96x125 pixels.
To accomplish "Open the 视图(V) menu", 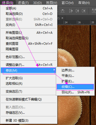I will 51,3.
